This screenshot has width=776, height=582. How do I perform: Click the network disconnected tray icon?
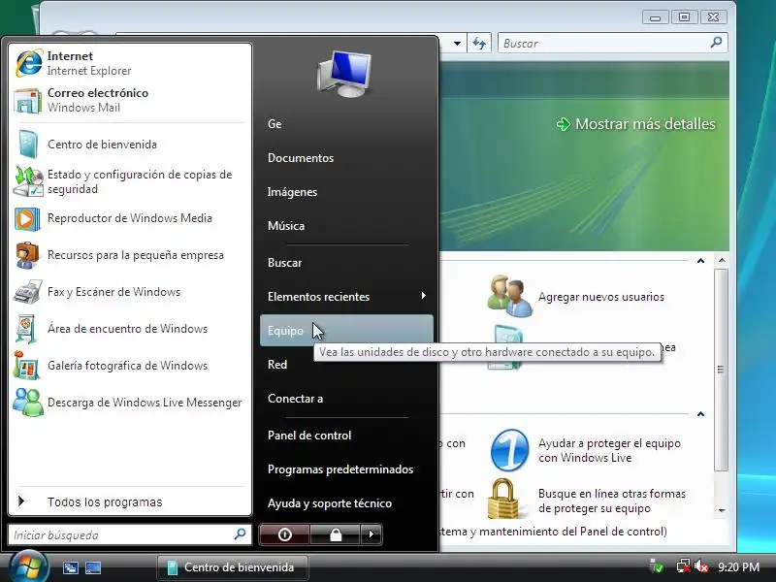[x=684, y=566]
